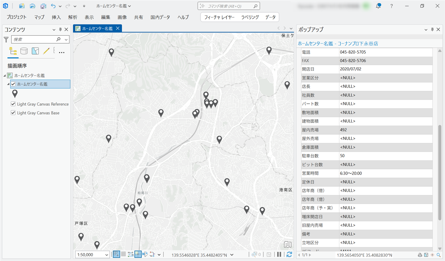Expand the coordinate display format dropdown
Viewport: 445px width, 261px height.
click(x=232, y=255)
